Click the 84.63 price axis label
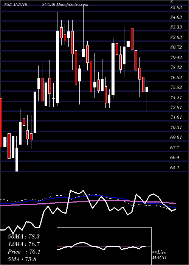Image resolution: width=189 pixels, height=265 pixels. point(177,17)
